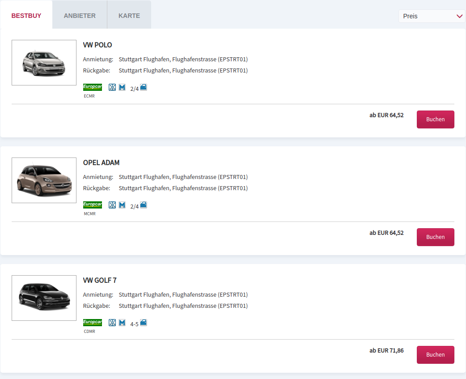Click the Opel Adam car thumbnail
The width and height of the screenshot is (466, 379).
(44, 180)
